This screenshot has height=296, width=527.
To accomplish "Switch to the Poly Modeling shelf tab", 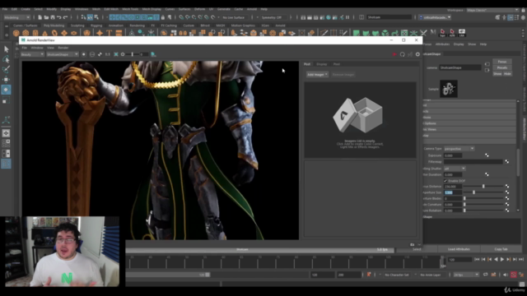I will coord(54,25).
